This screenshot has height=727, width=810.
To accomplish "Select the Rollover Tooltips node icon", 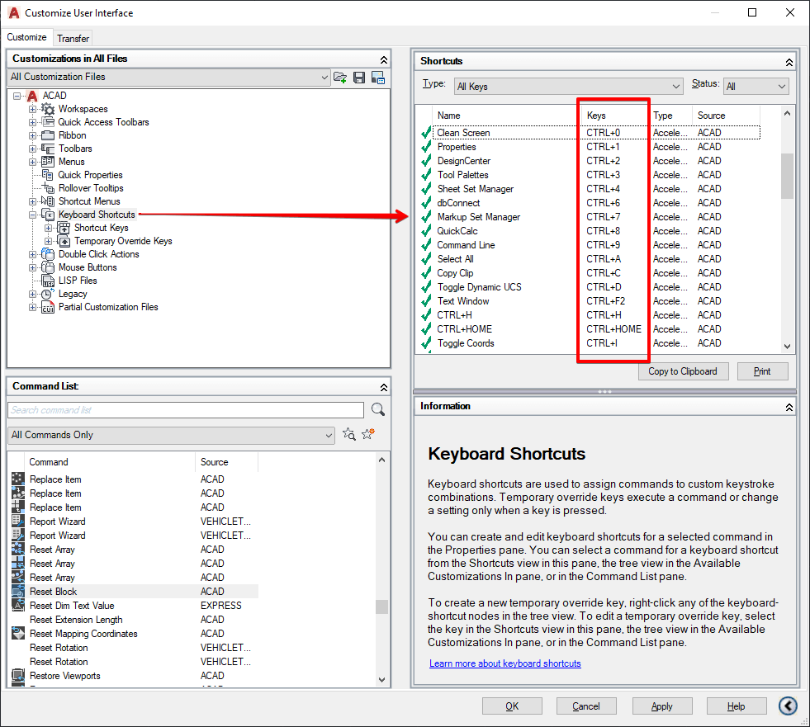I will (48, 188).
